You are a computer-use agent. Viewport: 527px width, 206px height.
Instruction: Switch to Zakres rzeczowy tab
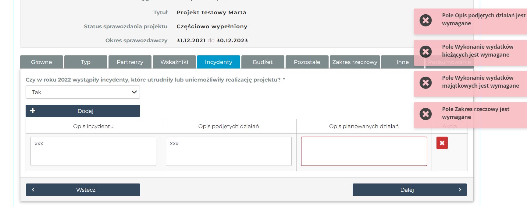pos(354,62)
